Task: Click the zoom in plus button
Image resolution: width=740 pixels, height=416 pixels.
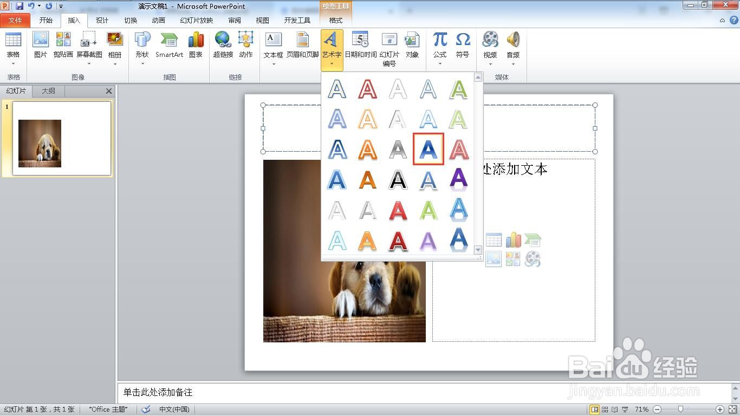Action: [x=720, y=409]
